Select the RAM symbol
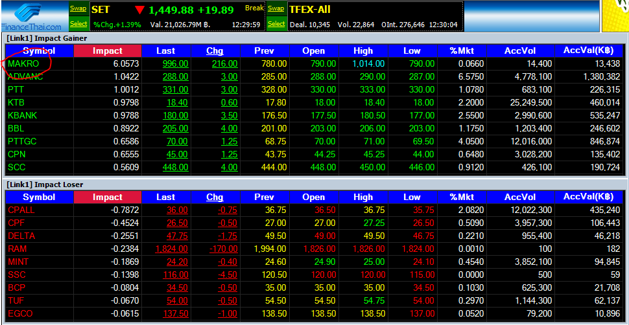The height and width of the screenshot is (325, 629). click(x=18, y=249)
